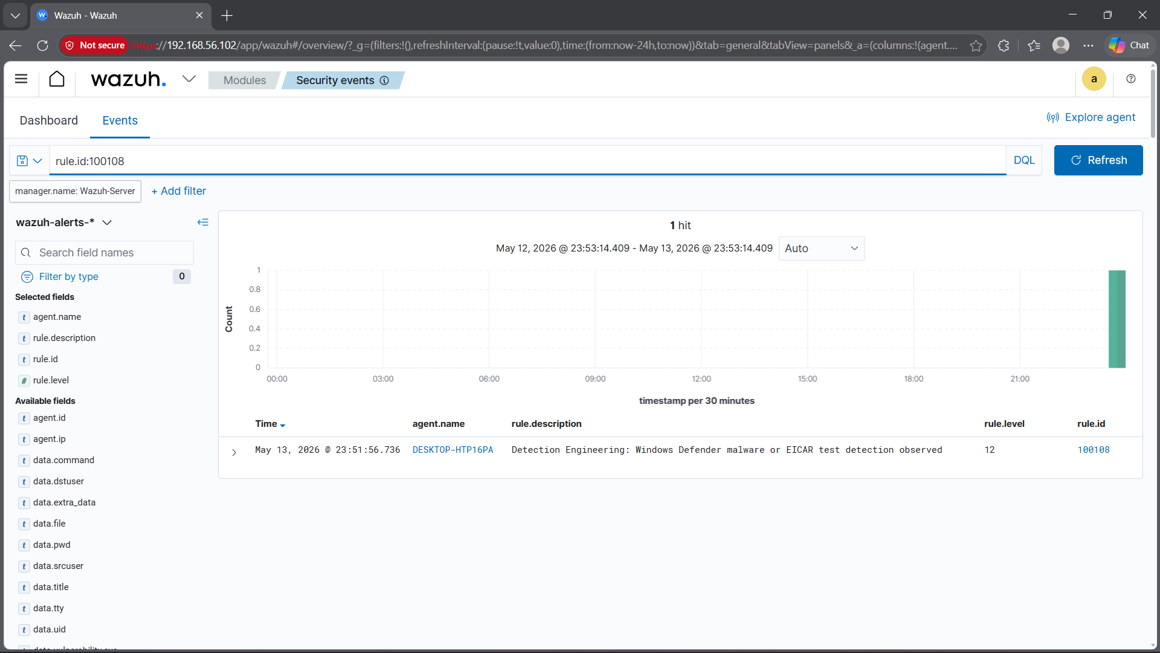
Task: Click Explore agent link
Action: pos(1091,117)
